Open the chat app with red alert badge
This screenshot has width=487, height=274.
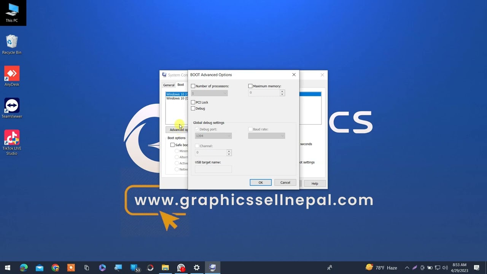click(x=181, y=268)
